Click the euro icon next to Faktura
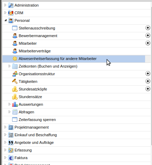 click(11, 158)
